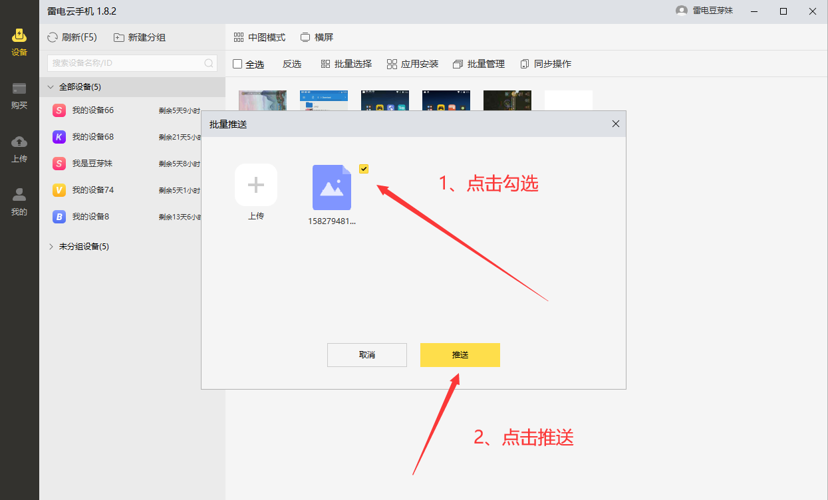The width and height of the screenshot is (828, 500).
Task: Open Batch Select (批量选择) tool
Action: (x=325, y=64)
